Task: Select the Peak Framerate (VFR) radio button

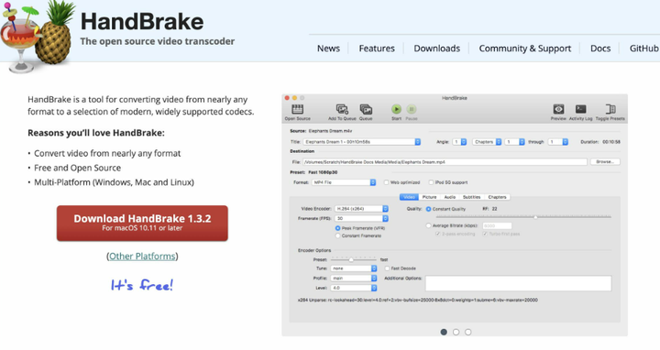Action: click(337, 228)
